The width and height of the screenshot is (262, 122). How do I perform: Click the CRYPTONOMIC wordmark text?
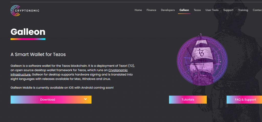tap(27, 11)
